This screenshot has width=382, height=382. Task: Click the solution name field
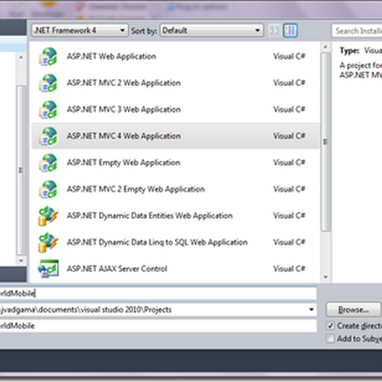158,326
